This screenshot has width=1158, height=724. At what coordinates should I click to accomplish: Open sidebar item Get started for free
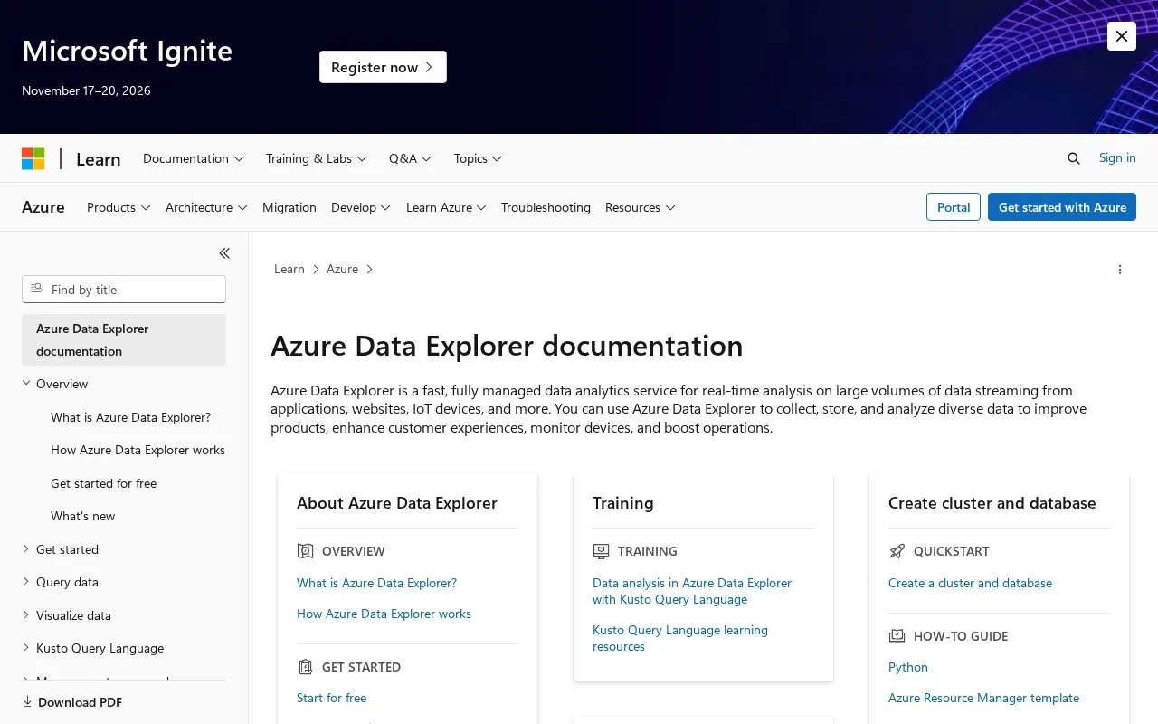coord(104,483)
